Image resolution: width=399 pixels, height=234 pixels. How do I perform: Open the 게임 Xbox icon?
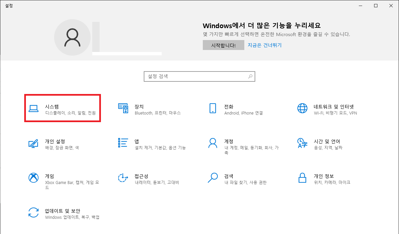[x=34, y=177]
